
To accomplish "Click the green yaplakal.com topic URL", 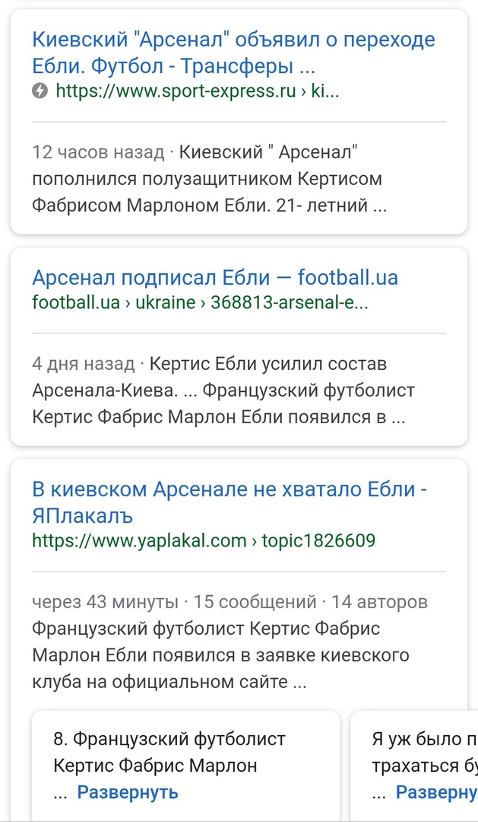I will coord(204,541).
